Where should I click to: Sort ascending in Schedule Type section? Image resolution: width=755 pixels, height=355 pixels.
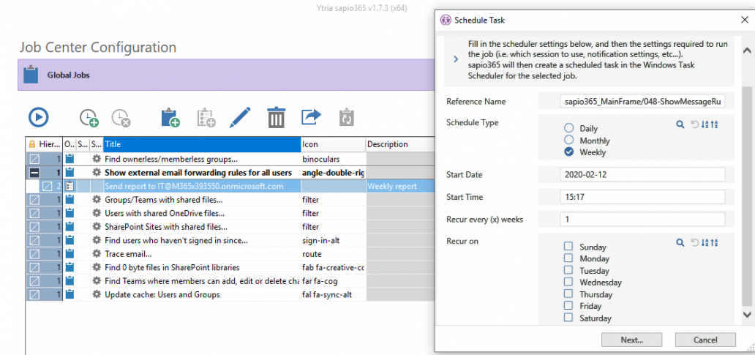[705, 124]
